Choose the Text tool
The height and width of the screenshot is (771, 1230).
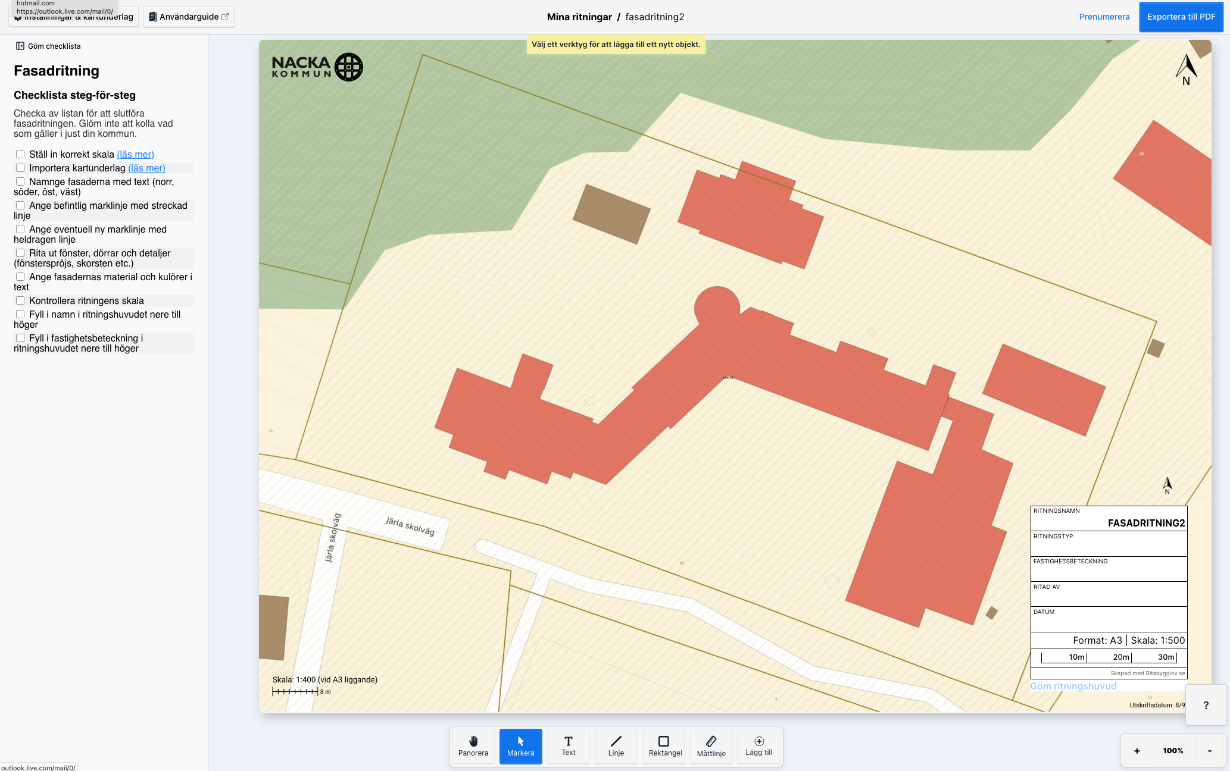568,746
